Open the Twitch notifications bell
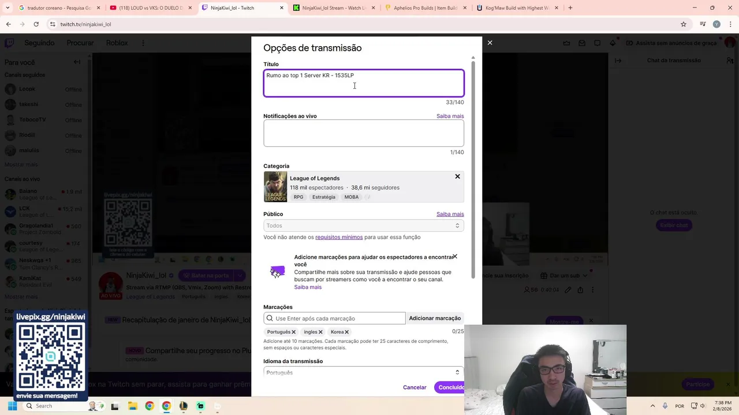 (x=613, y=43)
